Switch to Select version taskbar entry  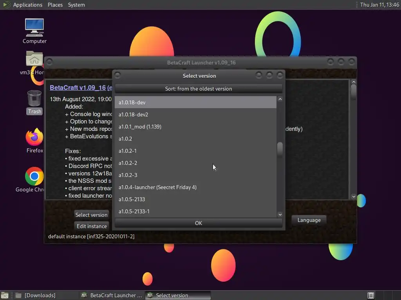click(178, 295)
